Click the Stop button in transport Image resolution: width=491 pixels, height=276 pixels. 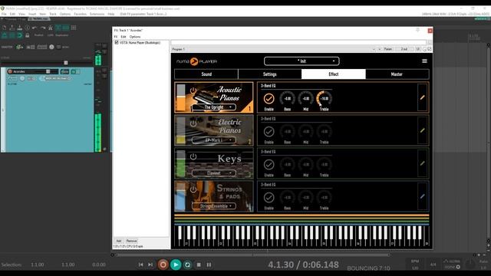pyautogui.click(x=199, y=264)
